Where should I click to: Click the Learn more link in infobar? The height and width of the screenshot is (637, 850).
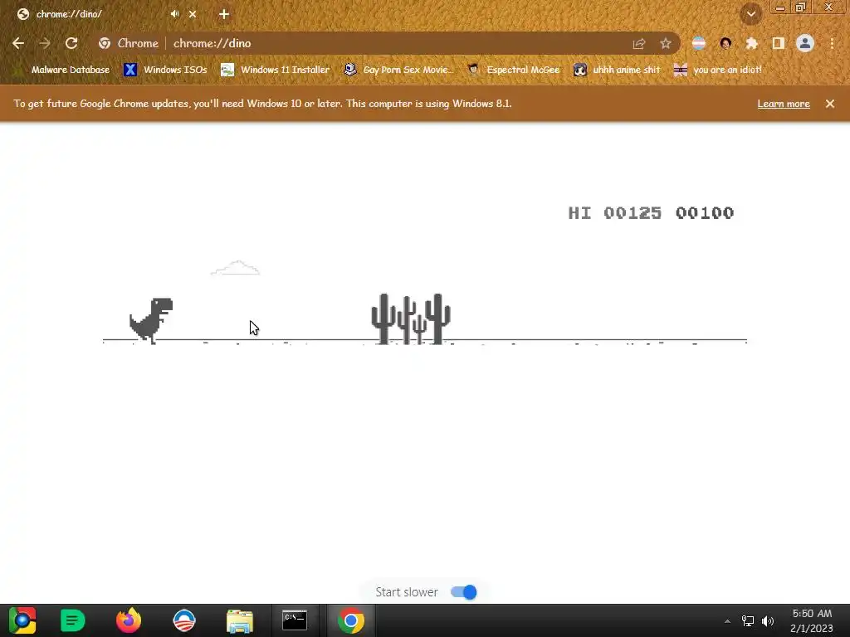[x=784, y=104]
